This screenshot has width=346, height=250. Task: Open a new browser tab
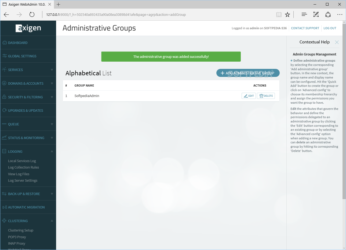[x=59, y=4]
